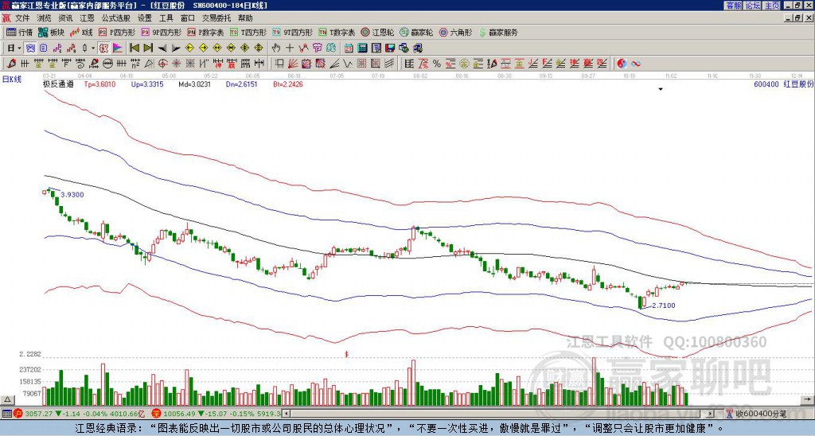
Task: Select the red pencil drawing tool
Action: 11,64
